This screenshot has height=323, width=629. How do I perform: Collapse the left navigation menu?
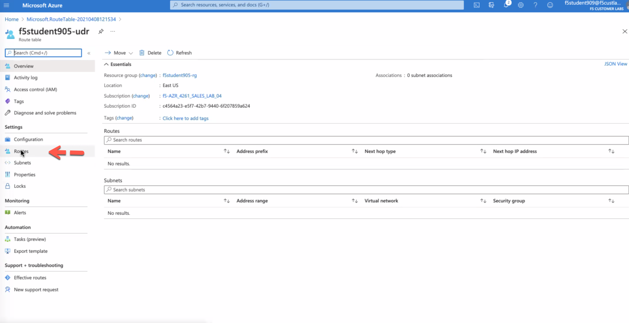coord(89,53)
